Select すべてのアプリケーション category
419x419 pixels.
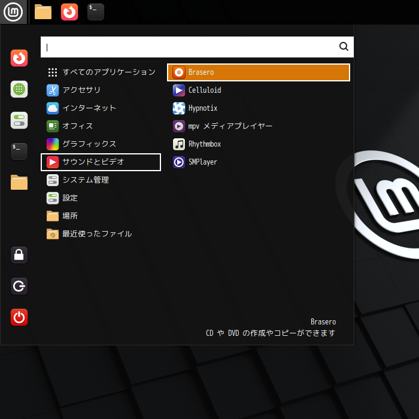(x=101, y=72)
